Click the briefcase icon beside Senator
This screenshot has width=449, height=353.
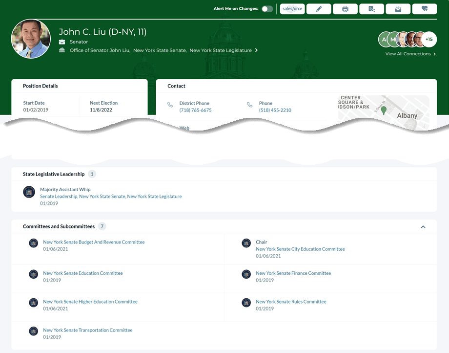[x=62, y=42]
